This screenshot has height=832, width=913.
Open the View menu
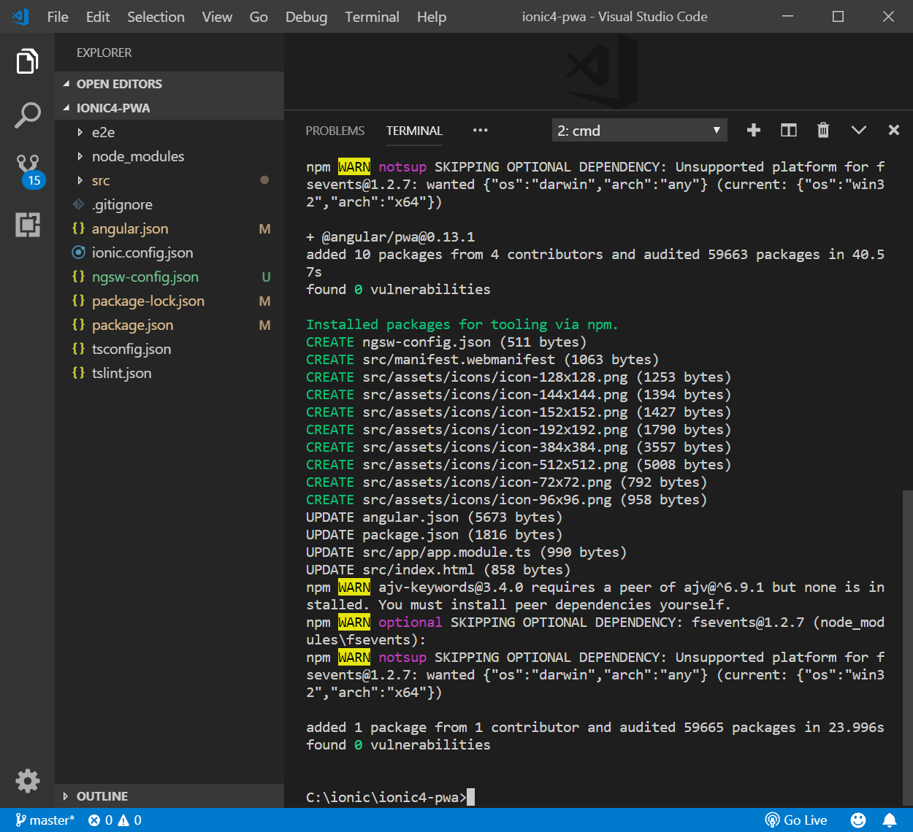(217, 17)
